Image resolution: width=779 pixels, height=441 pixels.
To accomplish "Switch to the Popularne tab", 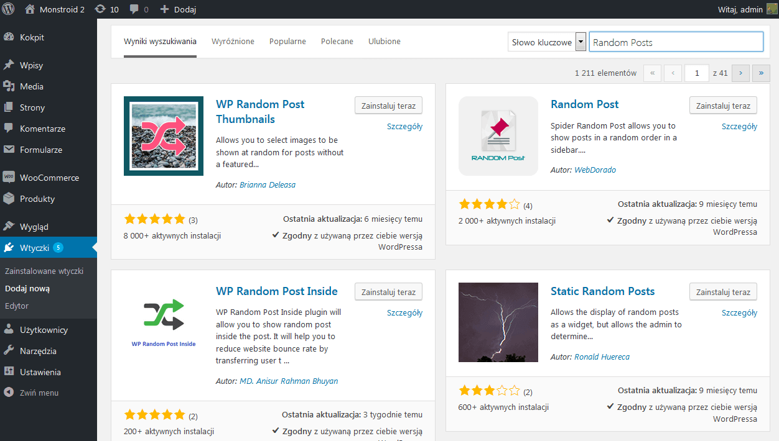I will 287,42.
